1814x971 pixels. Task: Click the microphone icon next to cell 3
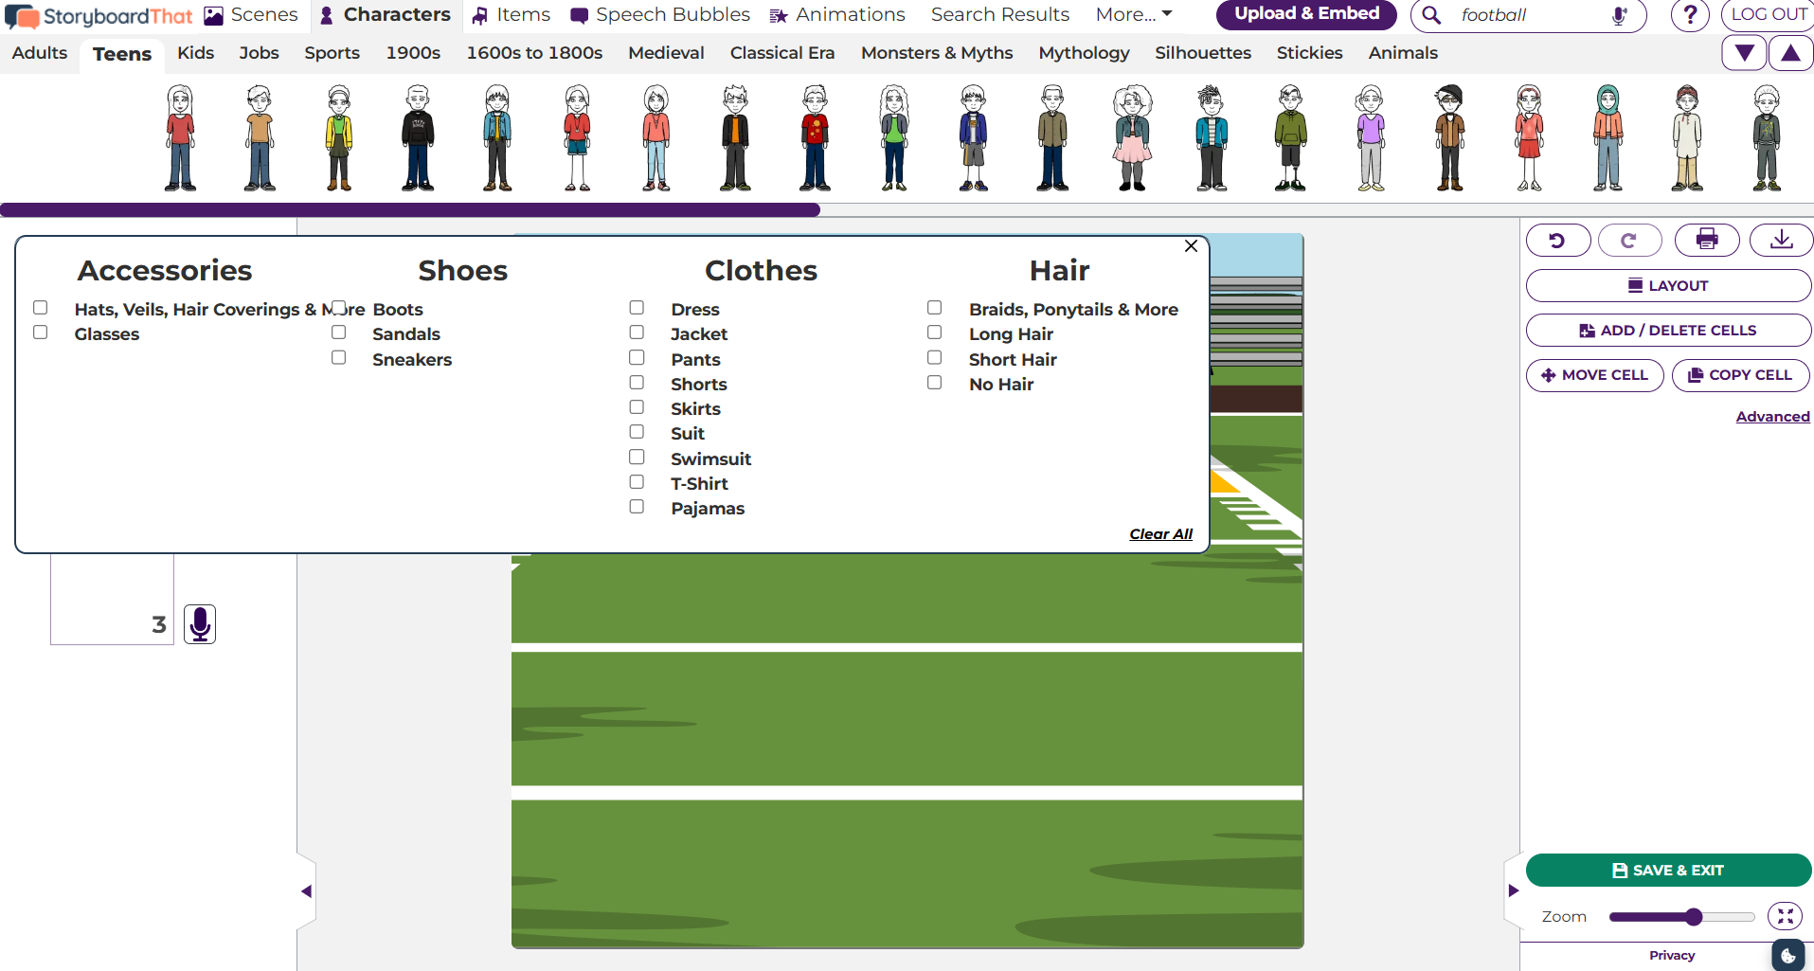tap(200, 624)
